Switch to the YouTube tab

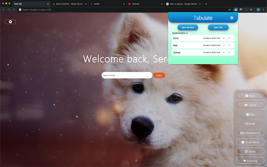point(145,4)
